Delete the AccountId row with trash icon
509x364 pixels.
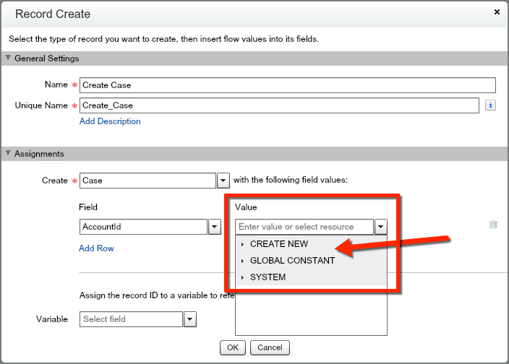[x=493, y=225]
